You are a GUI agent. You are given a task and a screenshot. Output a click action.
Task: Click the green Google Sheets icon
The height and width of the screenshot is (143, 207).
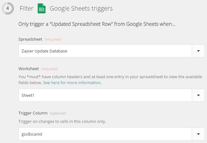42,8
